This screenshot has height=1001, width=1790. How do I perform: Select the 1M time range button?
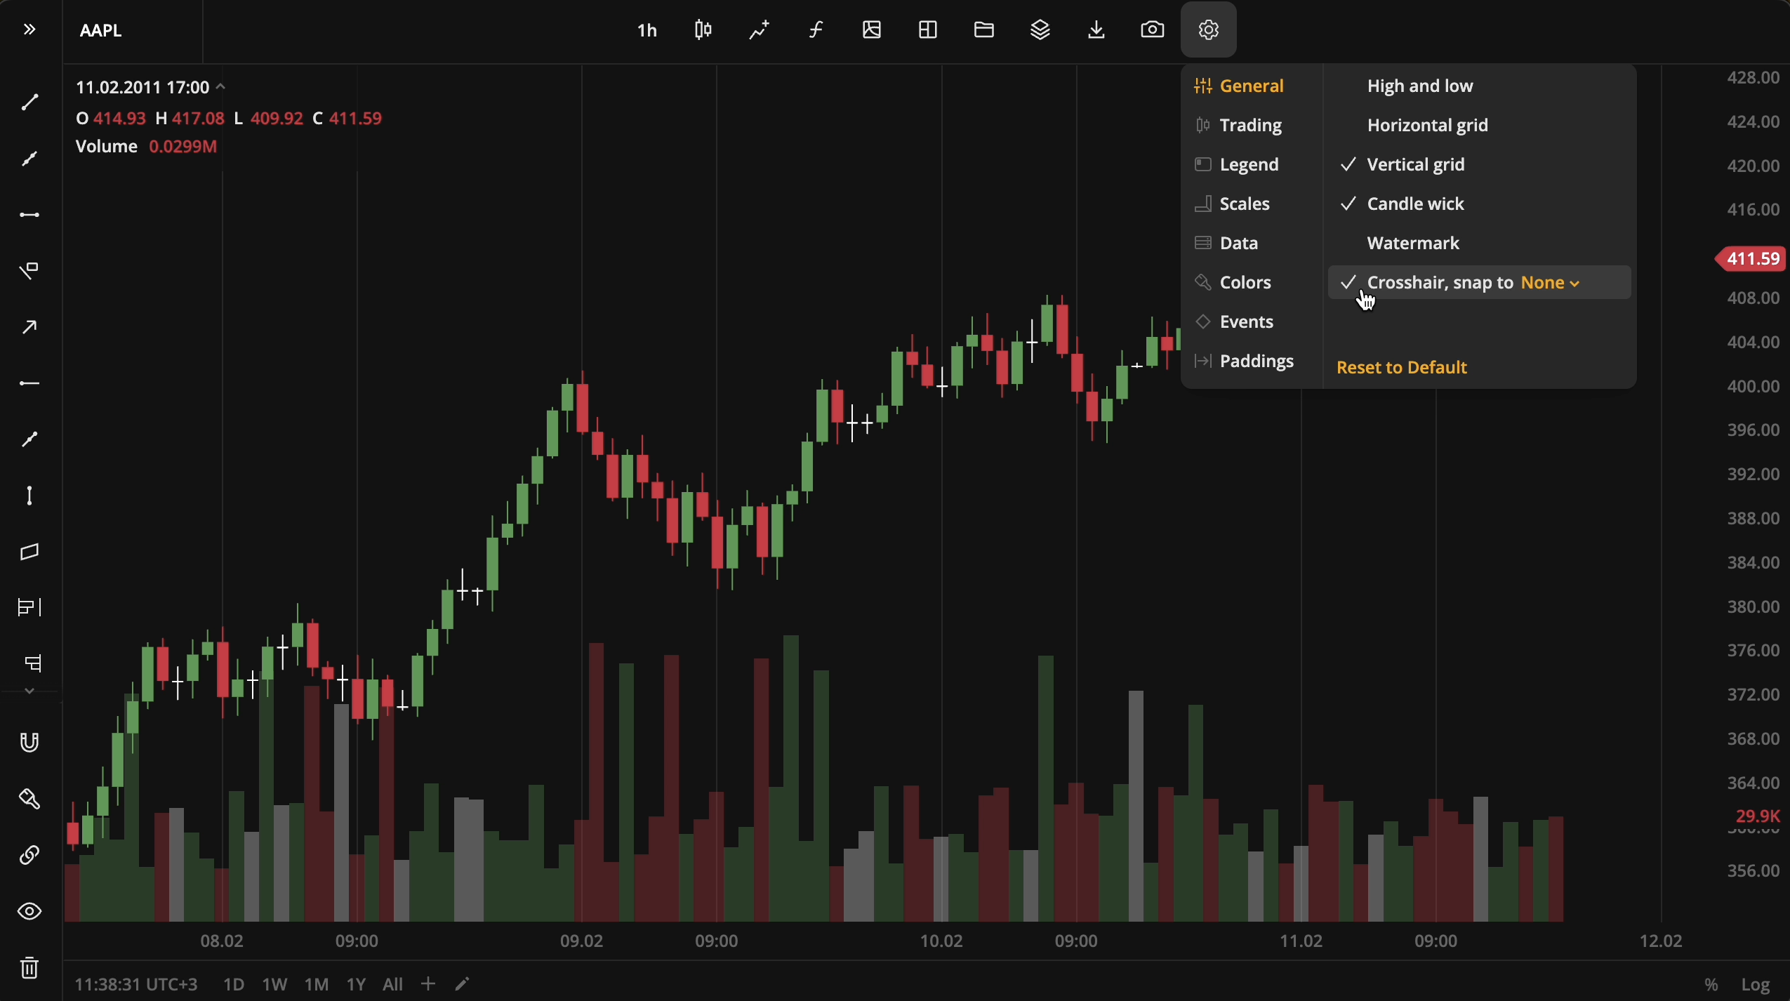(317, 984)
